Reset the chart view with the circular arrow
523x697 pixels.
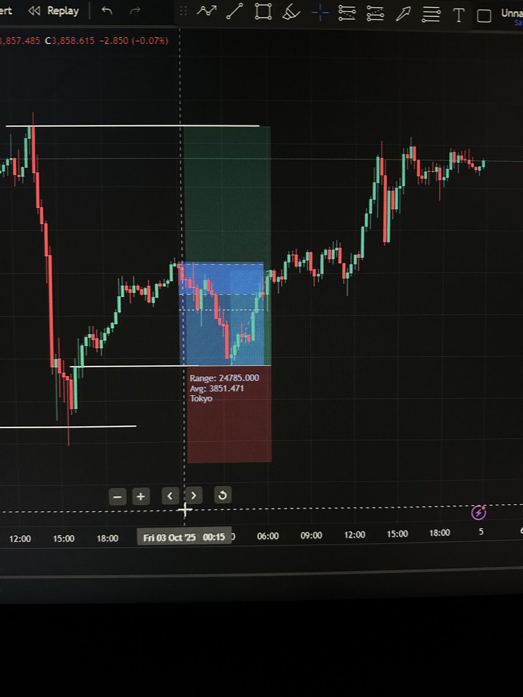(x=223, y=495)
